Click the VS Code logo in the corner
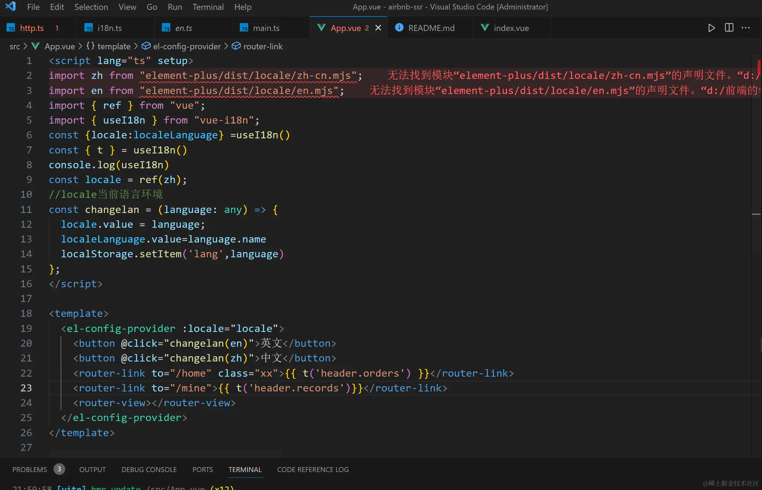762x490 pixels. point(10,7)
